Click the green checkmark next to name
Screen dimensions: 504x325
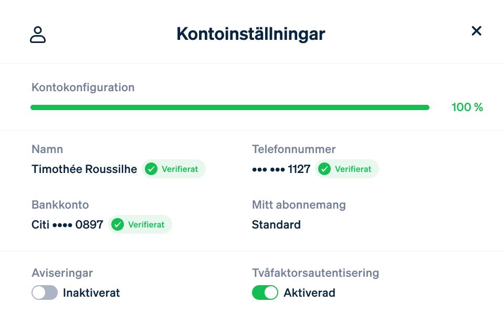click(x=151, y=169)
